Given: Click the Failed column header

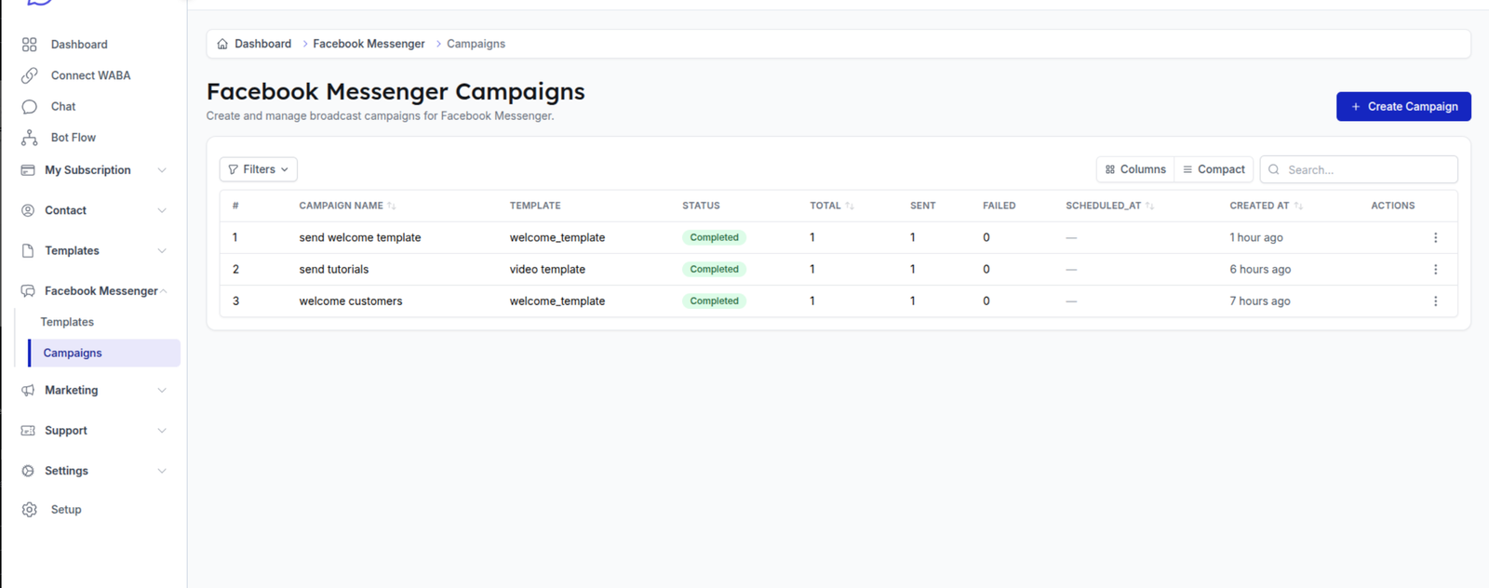Looking at the screenshot, I should (999, 206).
